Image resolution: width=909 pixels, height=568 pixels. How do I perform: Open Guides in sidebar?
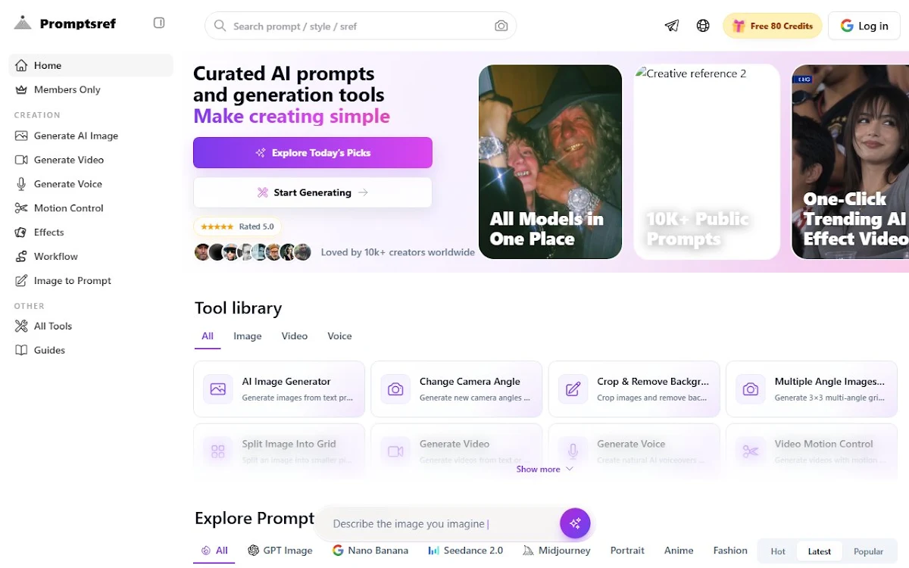coord(91,351)
